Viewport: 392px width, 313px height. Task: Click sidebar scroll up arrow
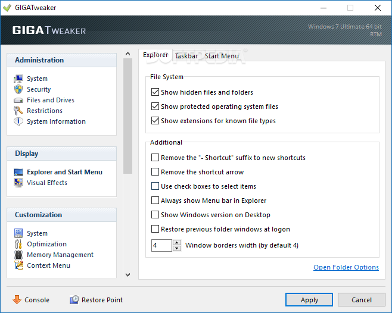127,54
